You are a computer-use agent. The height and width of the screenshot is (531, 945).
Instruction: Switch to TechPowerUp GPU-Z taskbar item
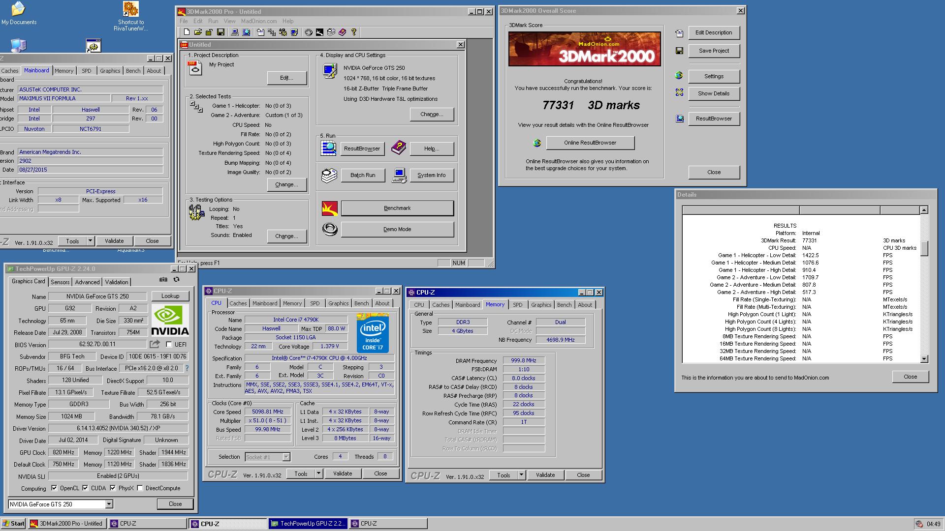click(308, 524)
